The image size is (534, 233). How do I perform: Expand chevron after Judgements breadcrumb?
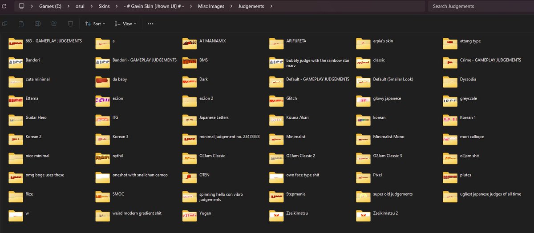tap(271, 6)
